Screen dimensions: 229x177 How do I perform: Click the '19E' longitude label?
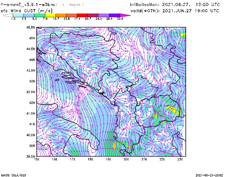point(108,159)
